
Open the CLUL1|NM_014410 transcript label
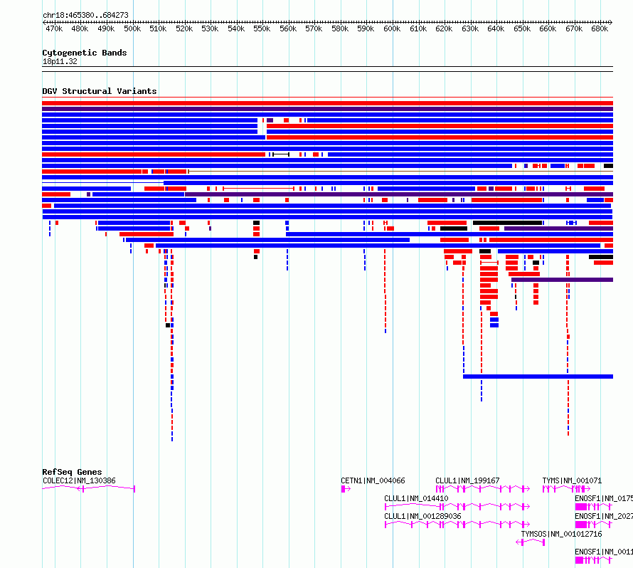416,498
